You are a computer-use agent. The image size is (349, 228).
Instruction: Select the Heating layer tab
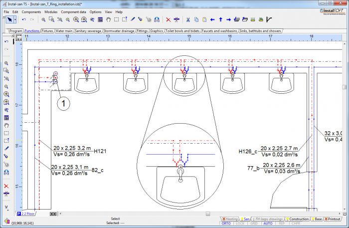click(230, 219)
